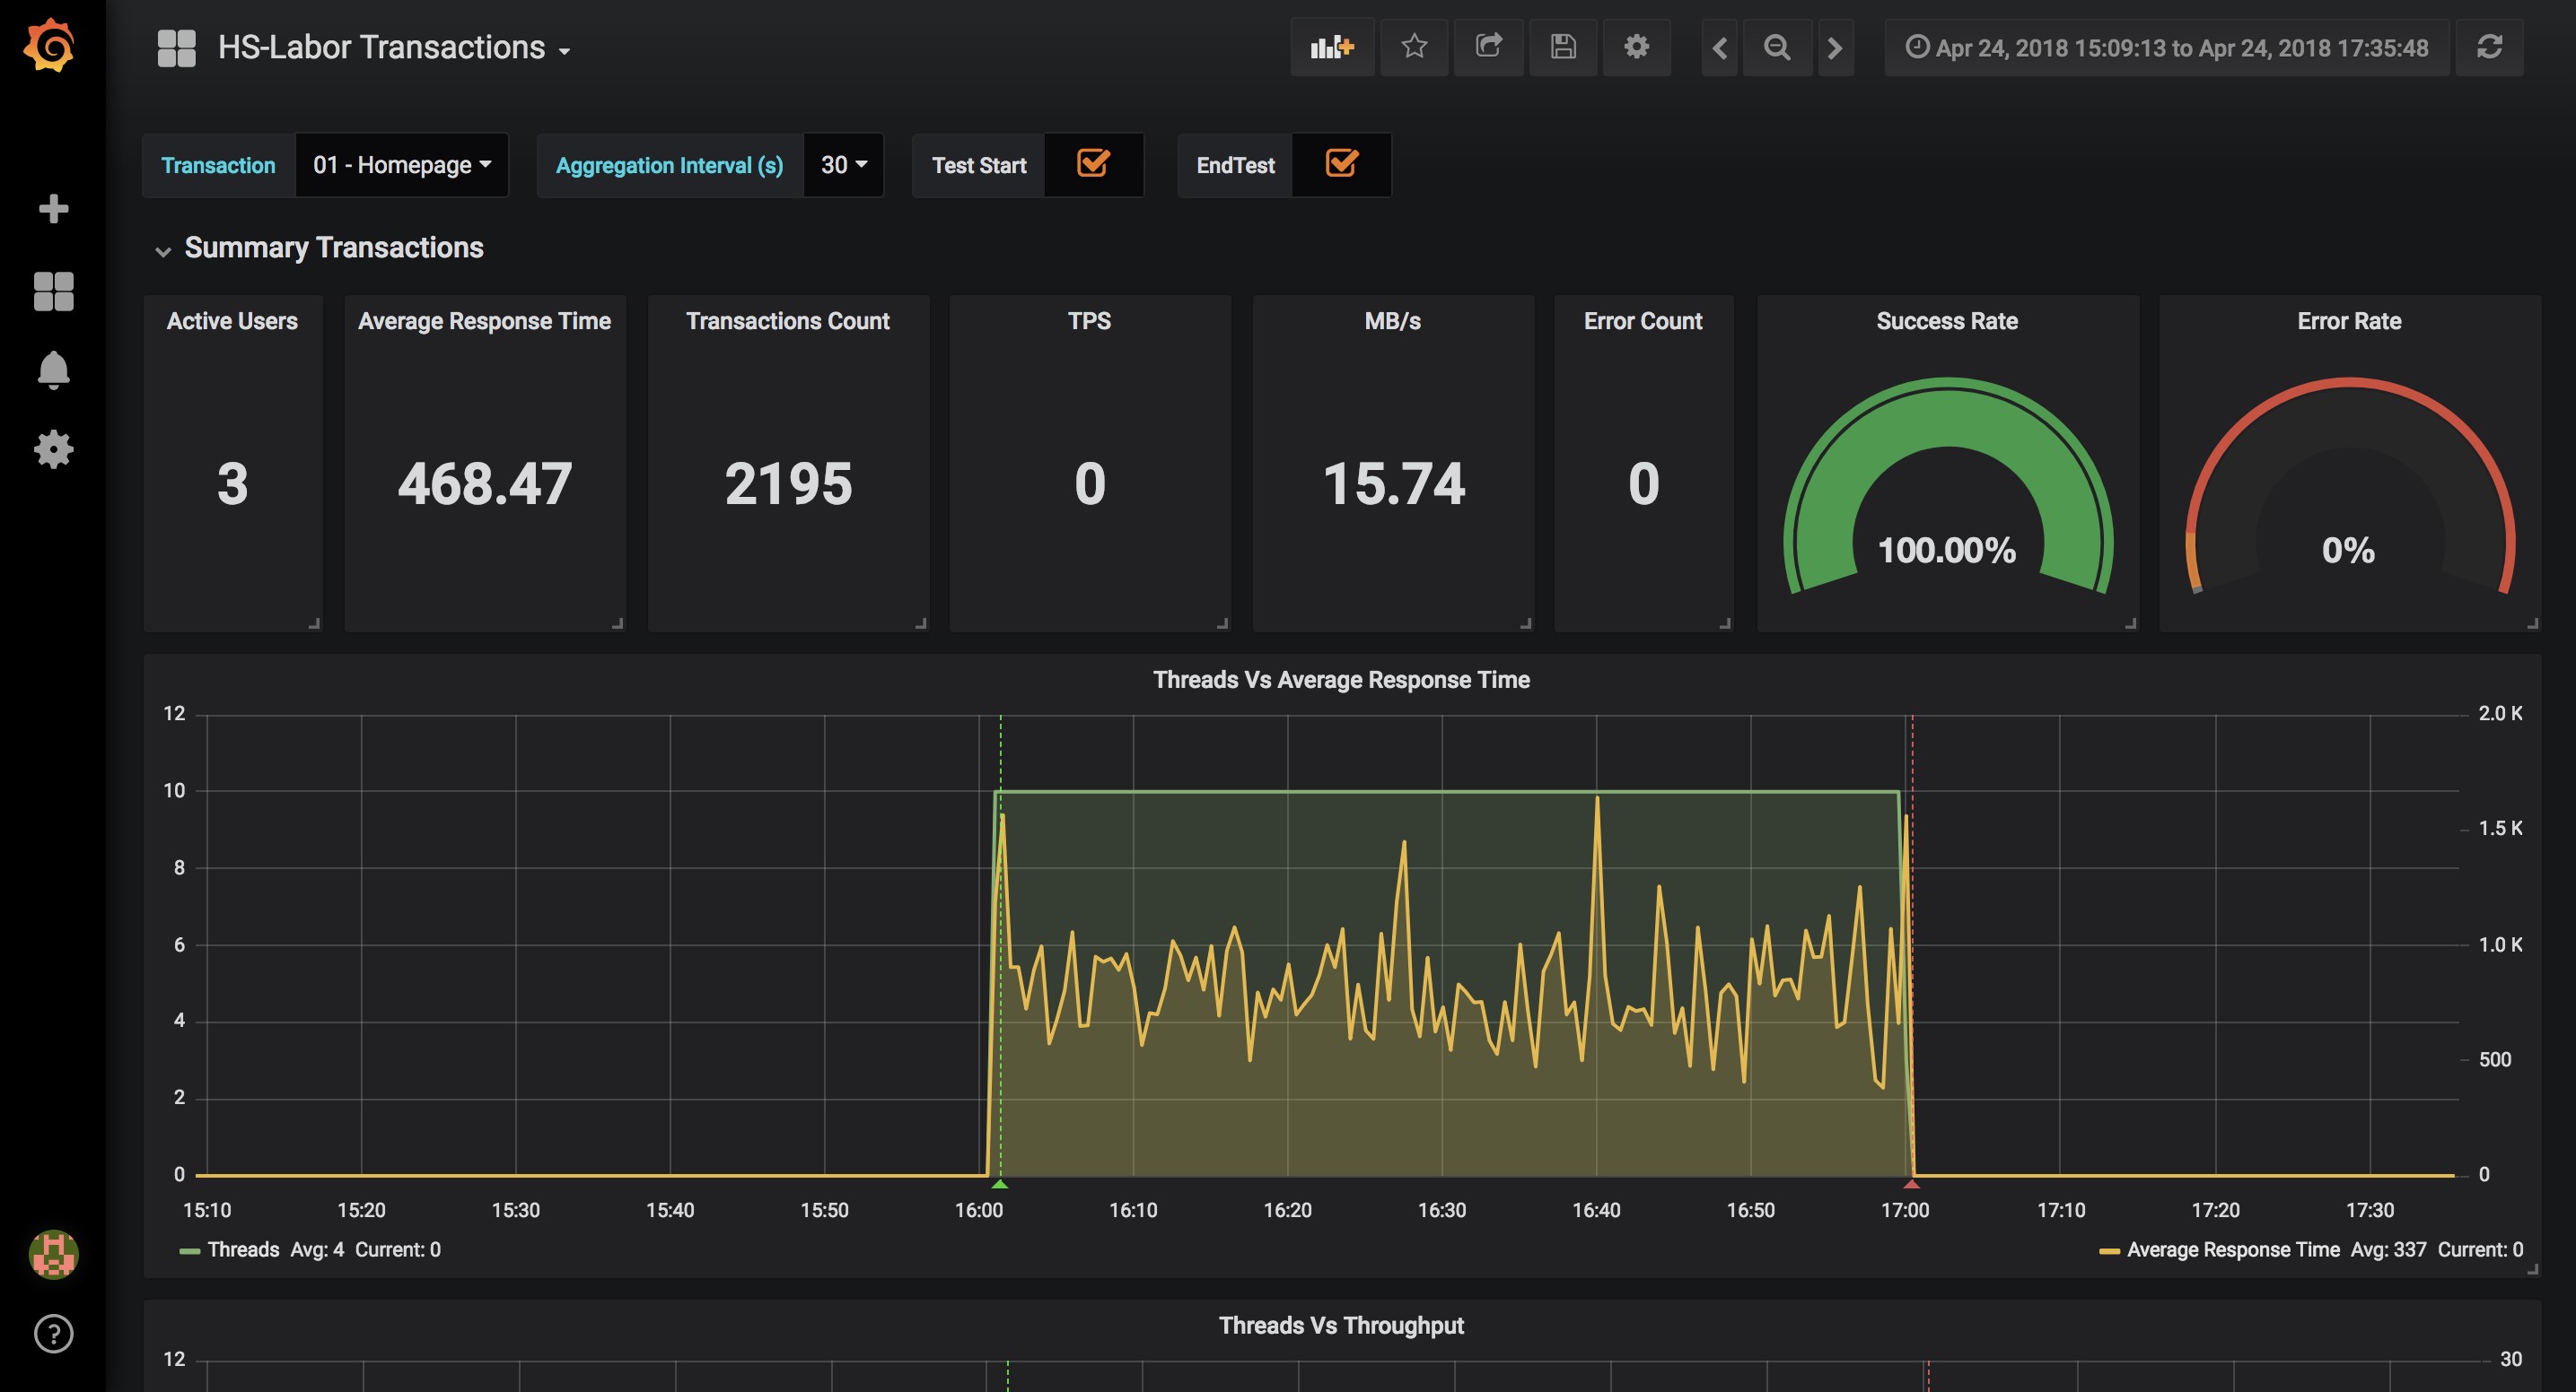Click the Add panel icon
This screenshot has width=2576, height=1392.
pos(1331,47)
